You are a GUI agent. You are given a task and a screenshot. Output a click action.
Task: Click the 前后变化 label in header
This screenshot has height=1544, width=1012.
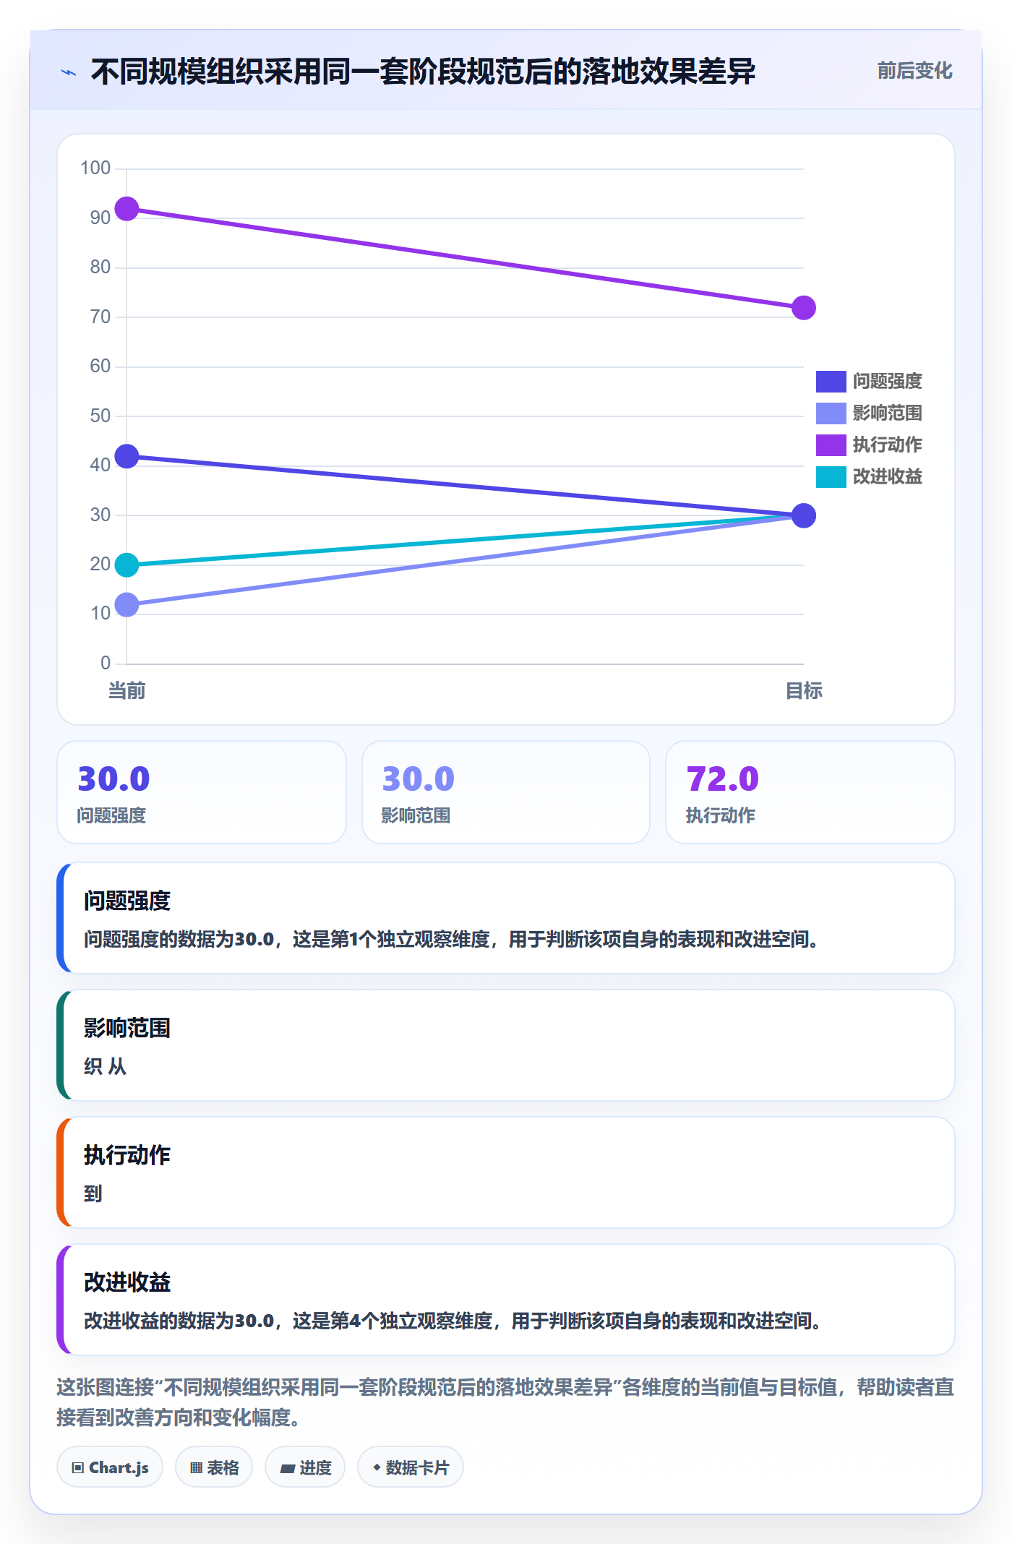tap(914, 71)
